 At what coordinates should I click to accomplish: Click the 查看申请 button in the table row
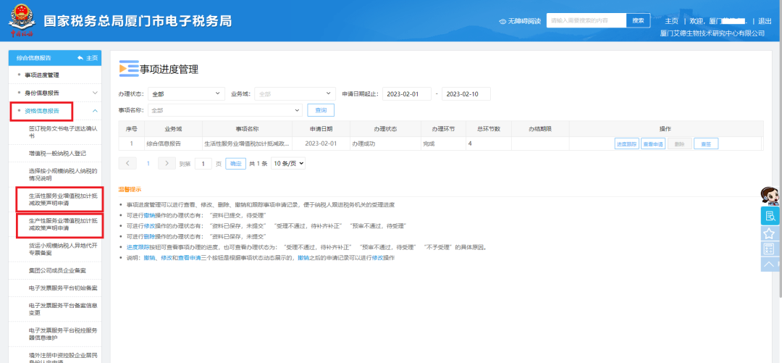(x=653, y=143)
